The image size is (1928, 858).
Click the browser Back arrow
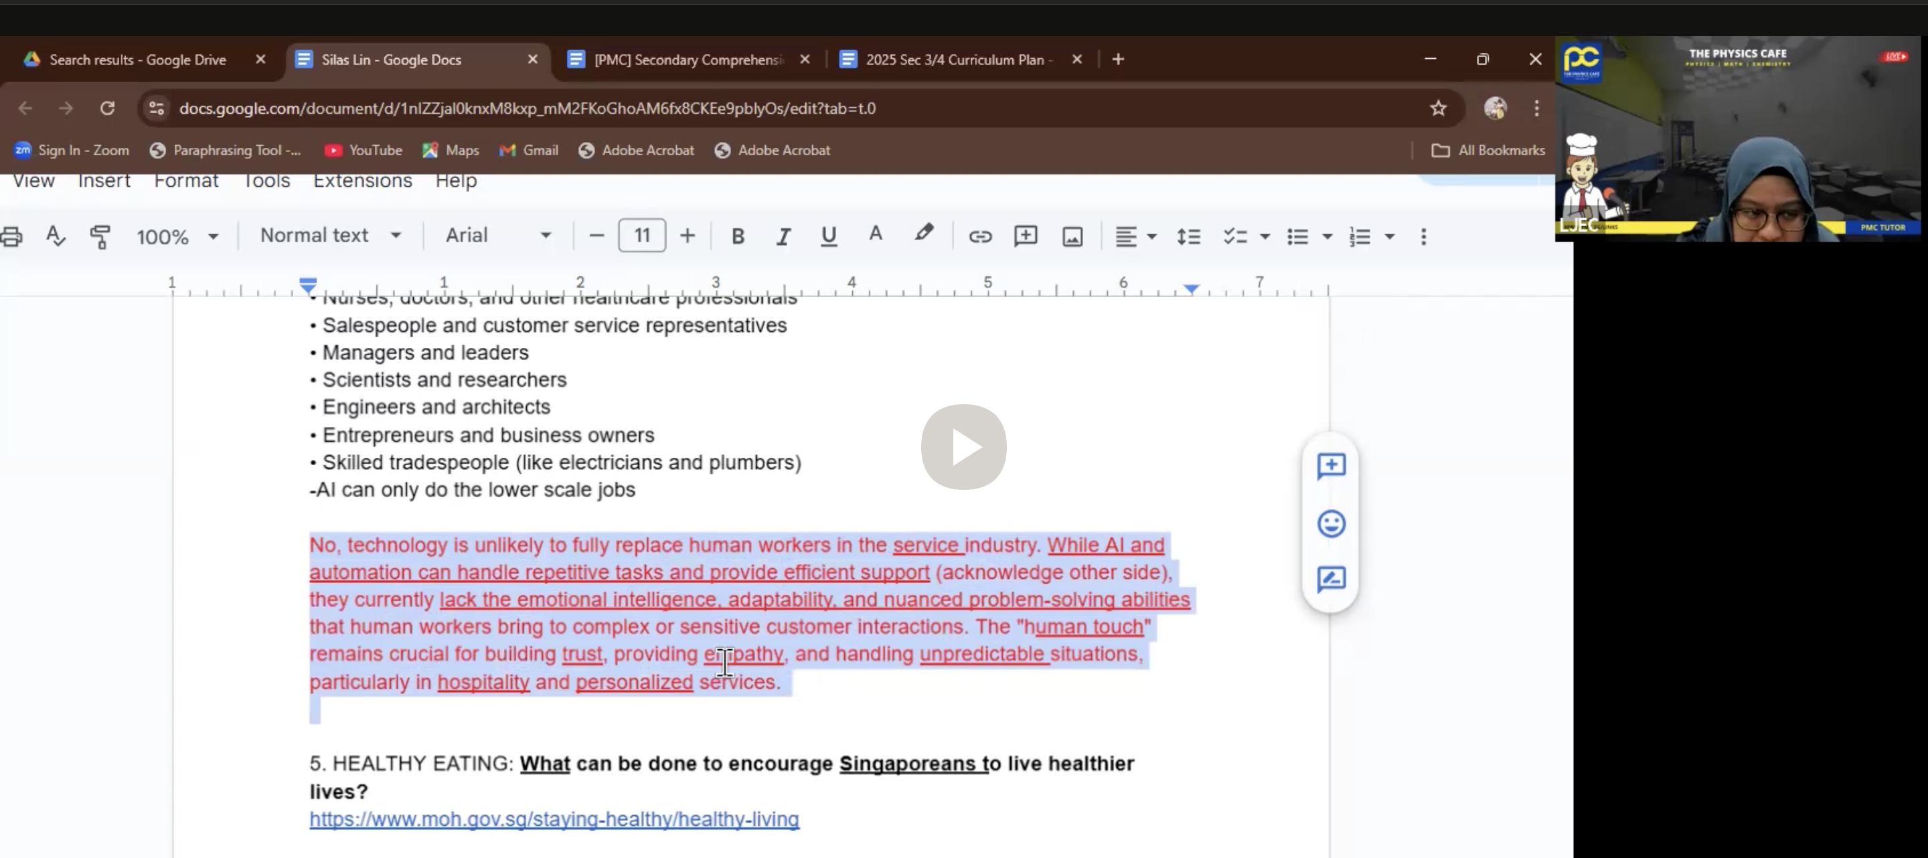pyautogui.click(x=25, y=108)
